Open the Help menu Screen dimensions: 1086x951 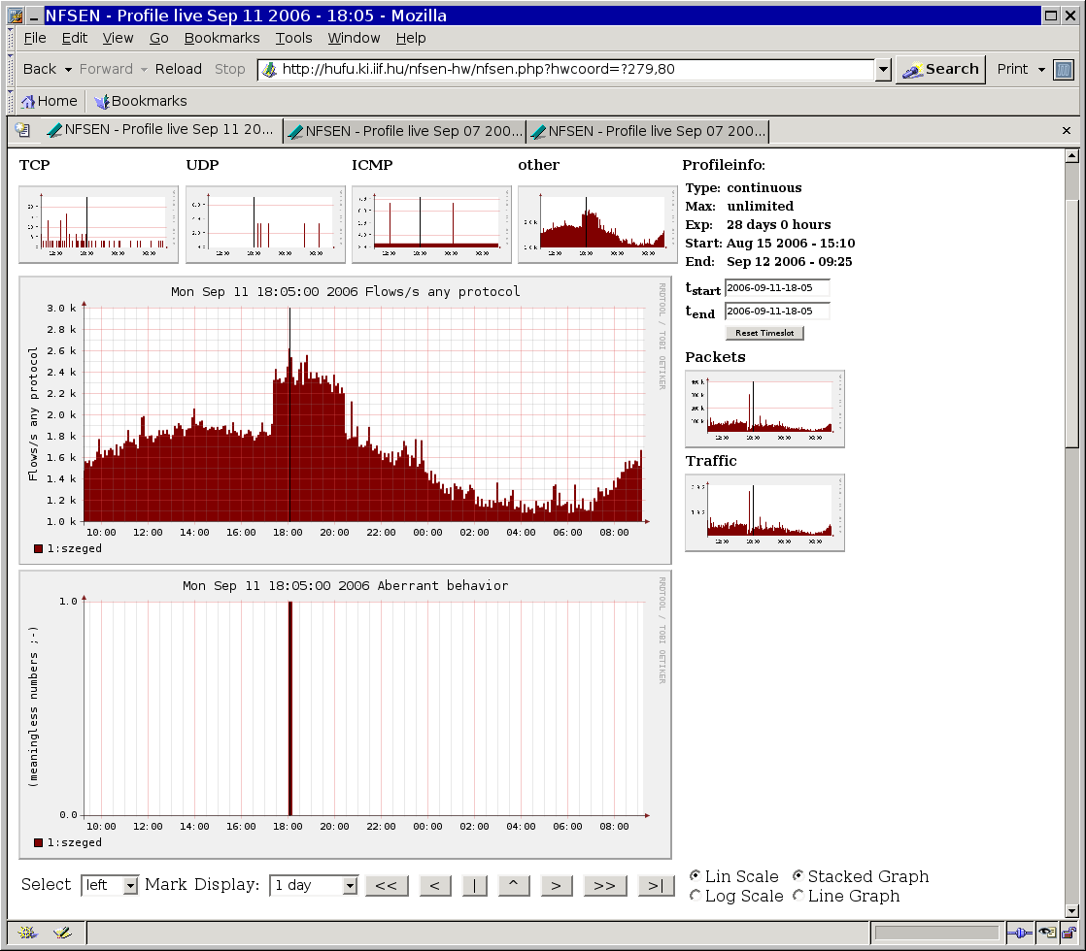point(412,38)
